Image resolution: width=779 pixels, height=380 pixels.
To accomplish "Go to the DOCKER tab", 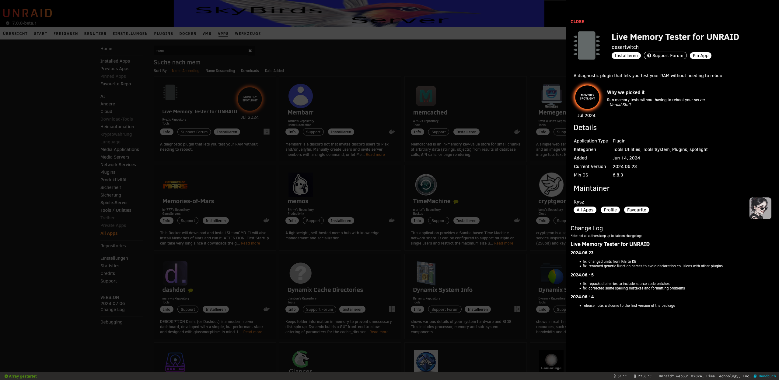I will coord(188,34).
